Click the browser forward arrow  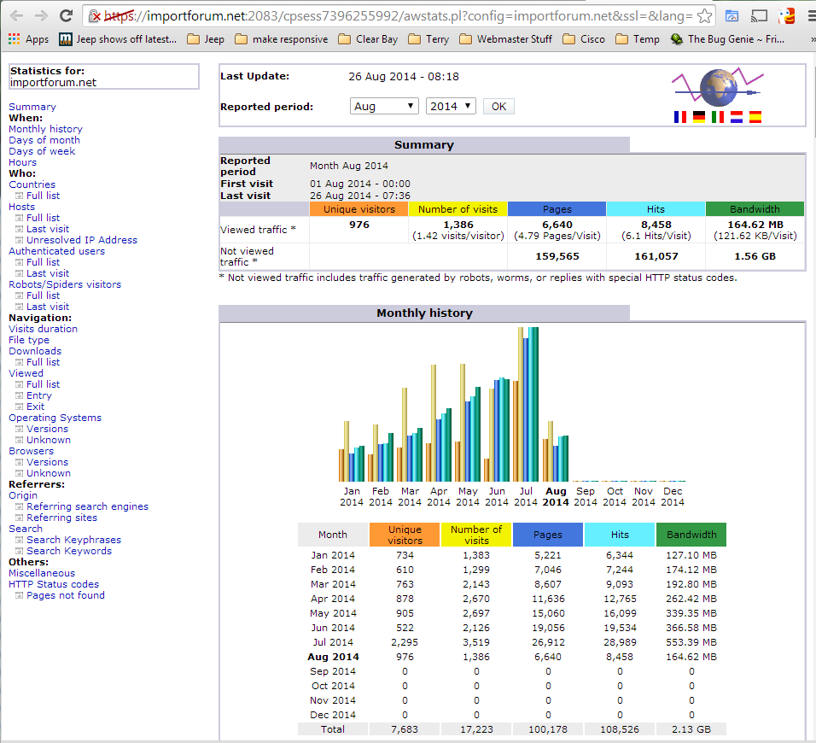coord(41,16)
